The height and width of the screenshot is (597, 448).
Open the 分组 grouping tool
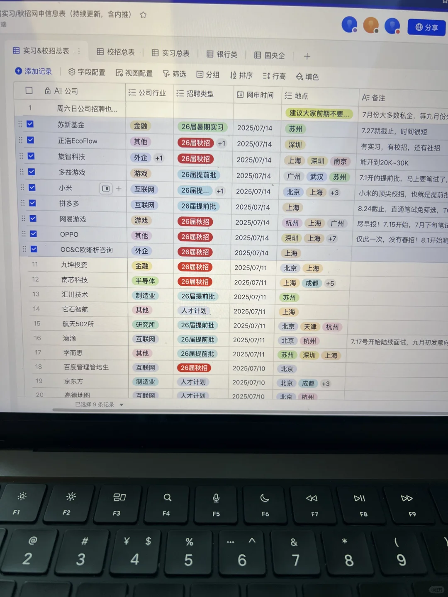(x=208, y=75)
